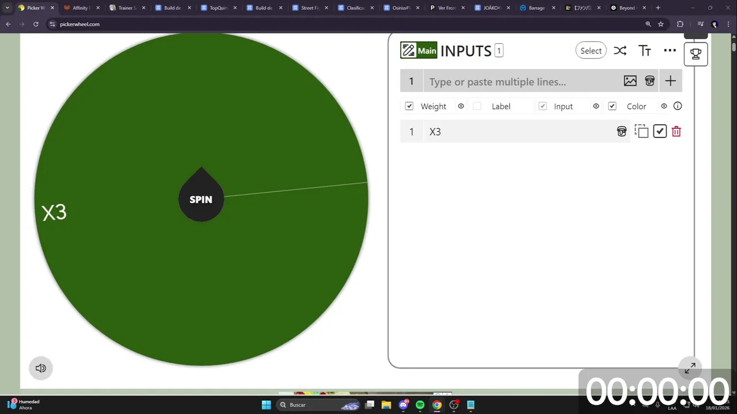Open the browser zoom icon

coord(648,24)
